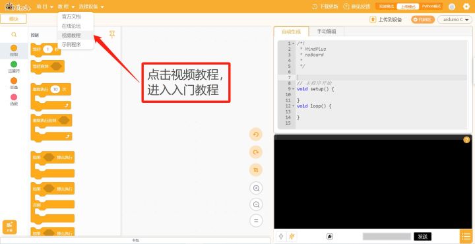Click the block search magnifier icon
The width and height of the screenshot is (475, 244).
[x=14, y=35]
